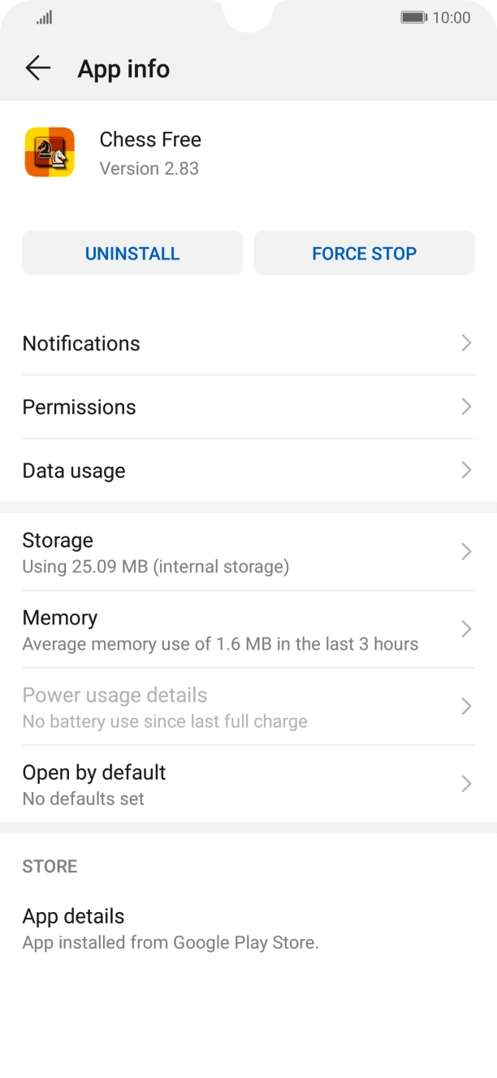Expand the Notifications chevron arrow

(x=466, y=343)
